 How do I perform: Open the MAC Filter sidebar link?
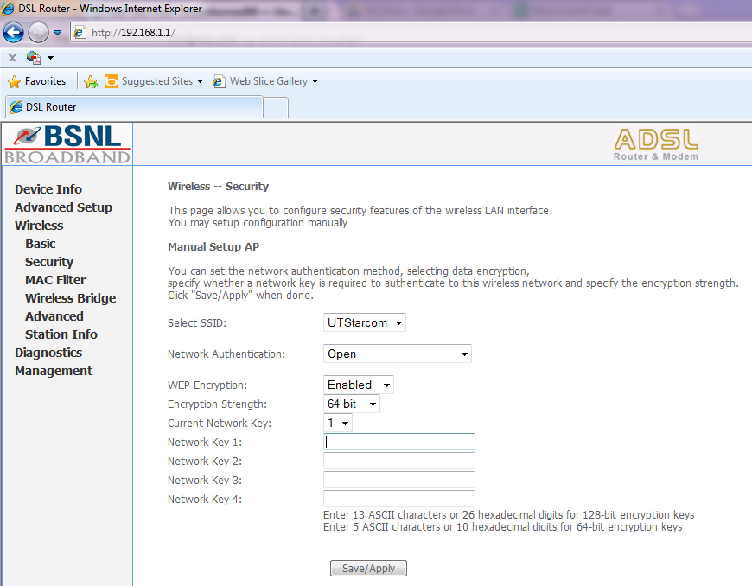[55, 280]
